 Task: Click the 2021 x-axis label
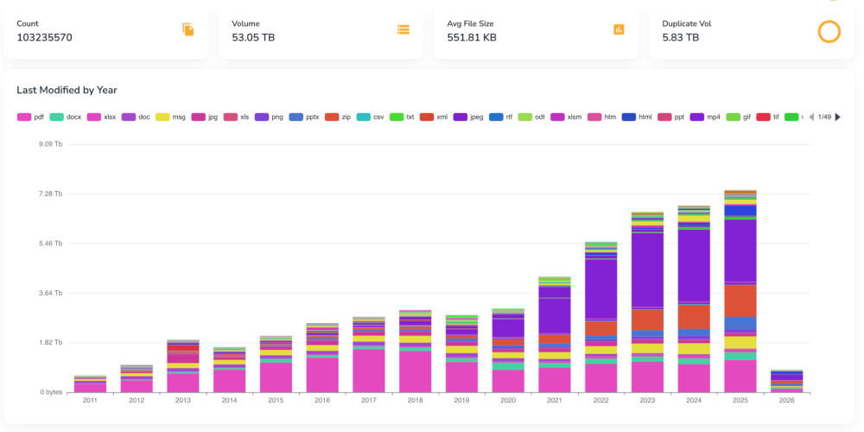(x=555, y=401)
